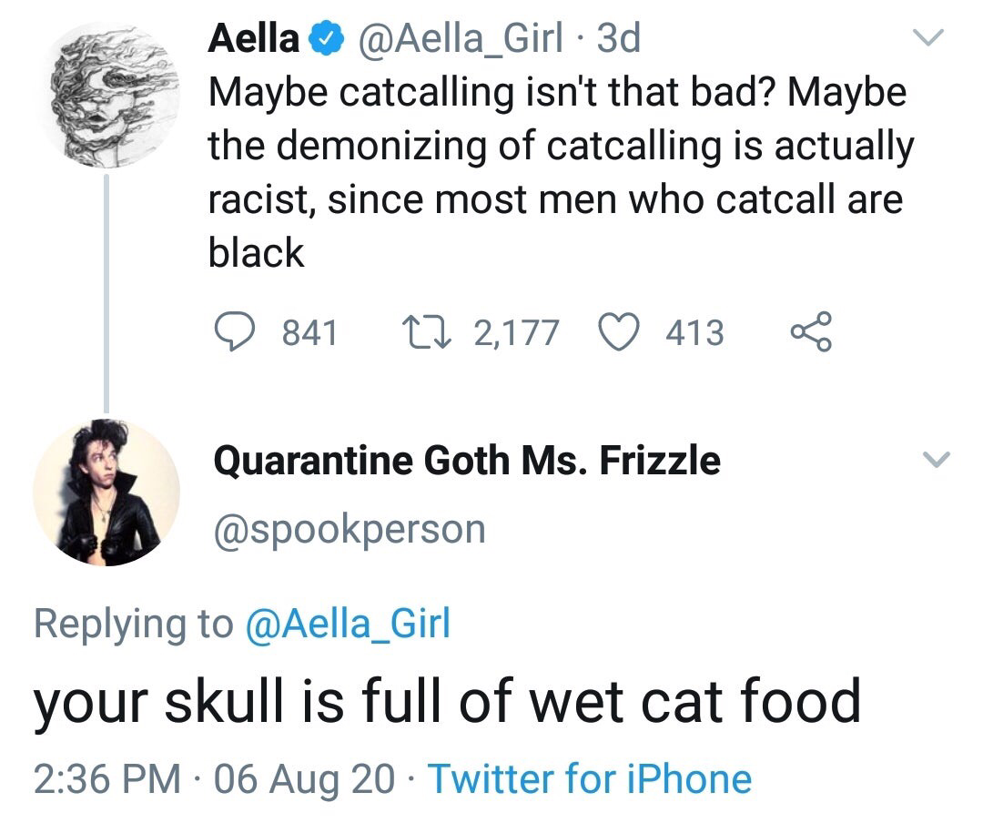View the 2,177 retweets count
Screen dimensions: 983x833
point(516,332)
